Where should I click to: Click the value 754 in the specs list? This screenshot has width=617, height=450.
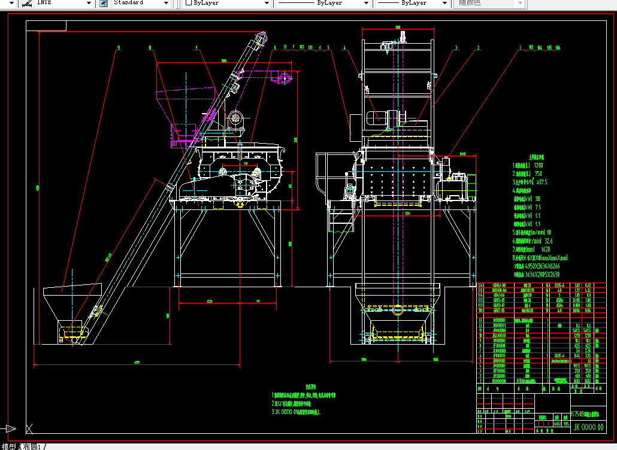click(539, 174)
